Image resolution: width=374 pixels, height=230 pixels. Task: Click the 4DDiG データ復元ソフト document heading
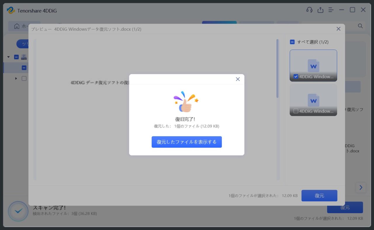(x=100, y=82)
